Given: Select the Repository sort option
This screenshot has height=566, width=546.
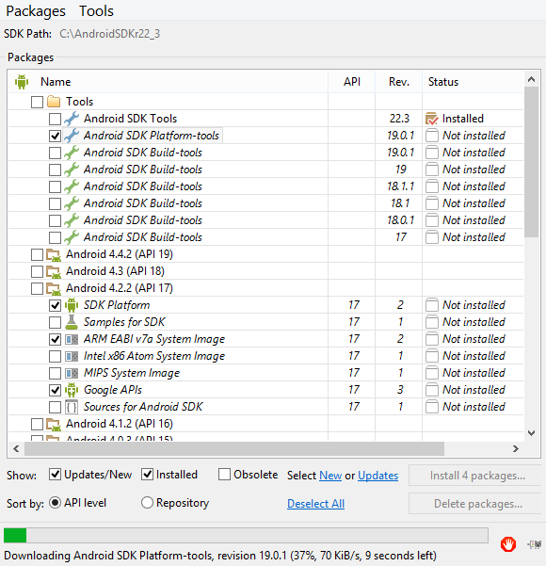Looking at the screenshot, I should pos(147,503).
